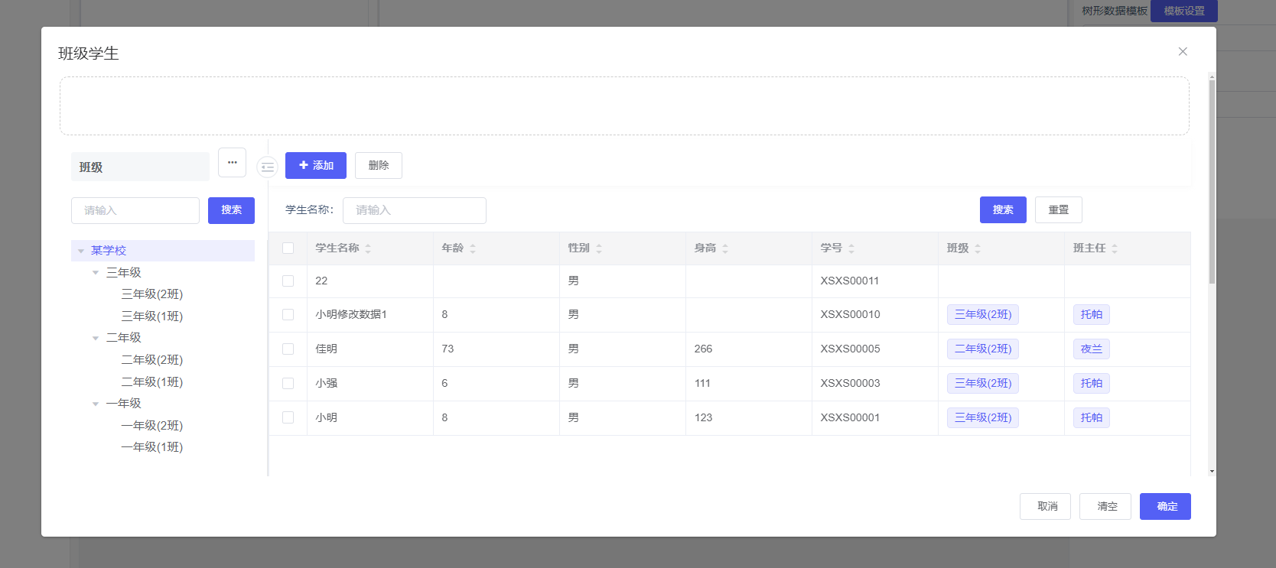Click the sort arrows on 学号 column
1276x568 pixels.
tap(851, 248)
